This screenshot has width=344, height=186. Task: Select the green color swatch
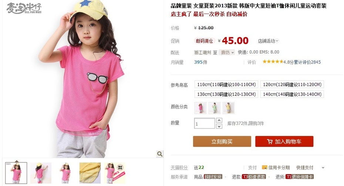(x=214, y=108)
